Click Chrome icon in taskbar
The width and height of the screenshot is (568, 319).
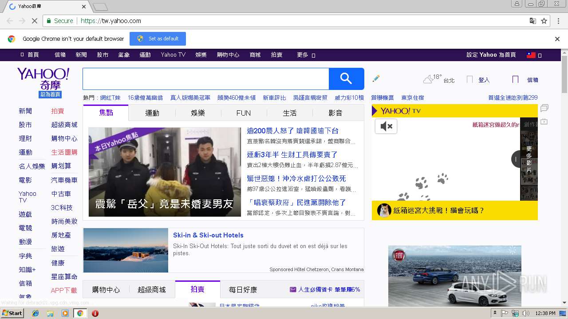pos(80,313)
